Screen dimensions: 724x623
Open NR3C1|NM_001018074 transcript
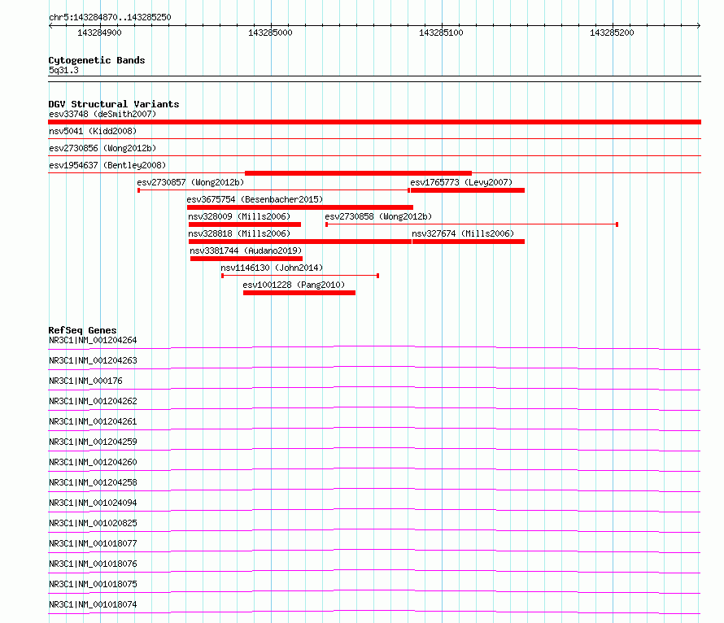click(x=93, y=604)
